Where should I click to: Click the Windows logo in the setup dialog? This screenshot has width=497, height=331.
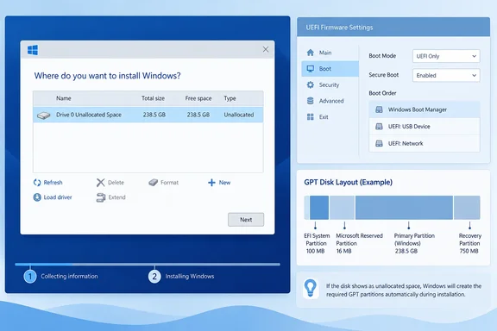(x=33, y=50)
